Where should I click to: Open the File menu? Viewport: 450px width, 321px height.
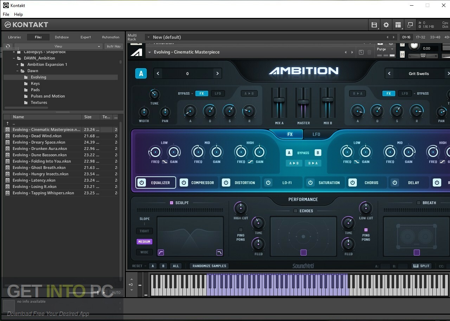[6, 14]
